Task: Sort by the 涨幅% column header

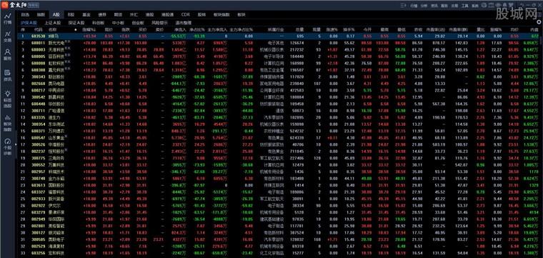Action: click(89, 30)
